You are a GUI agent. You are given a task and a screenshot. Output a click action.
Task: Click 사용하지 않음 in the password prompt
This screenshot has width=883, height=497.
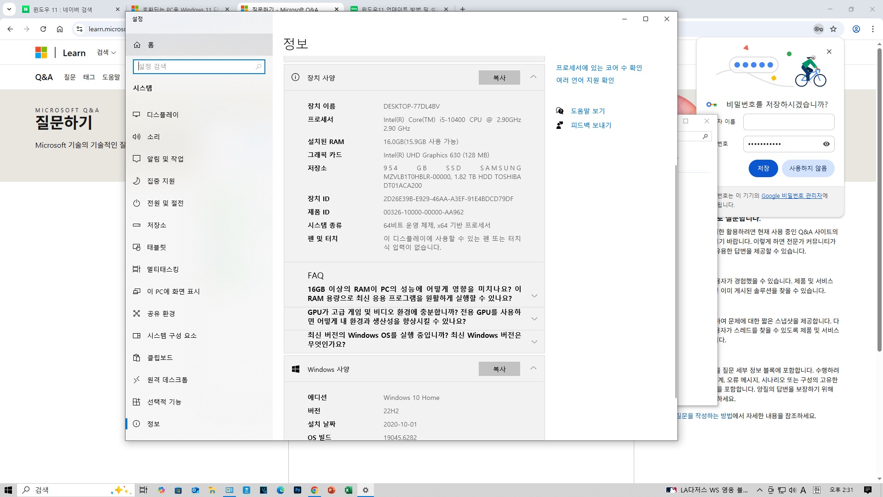pos(808,168)
